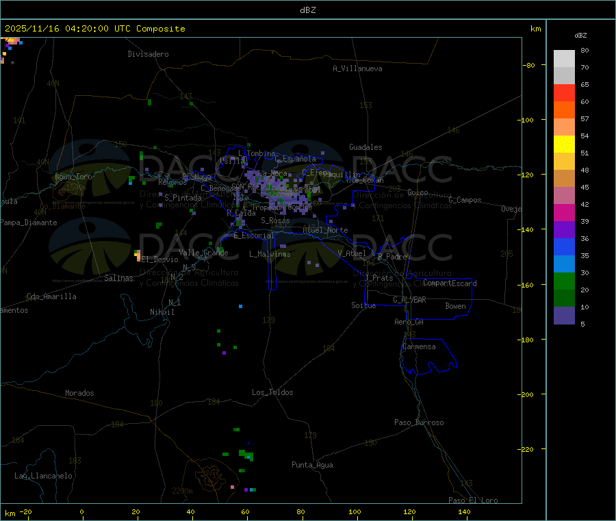Click the CompantEscard location label
The width and height of the screenshot is (616, 521).
coord(450,283)
